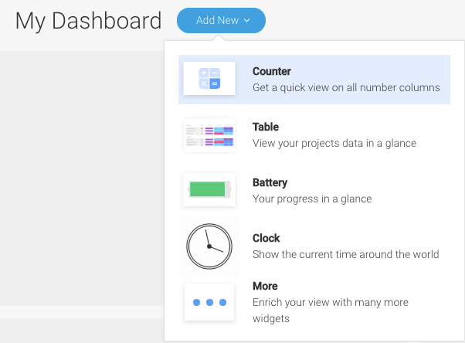The image size is (465, 343).
Task: Click the Table widget thumbnail
Action: [x=209, y=135]
